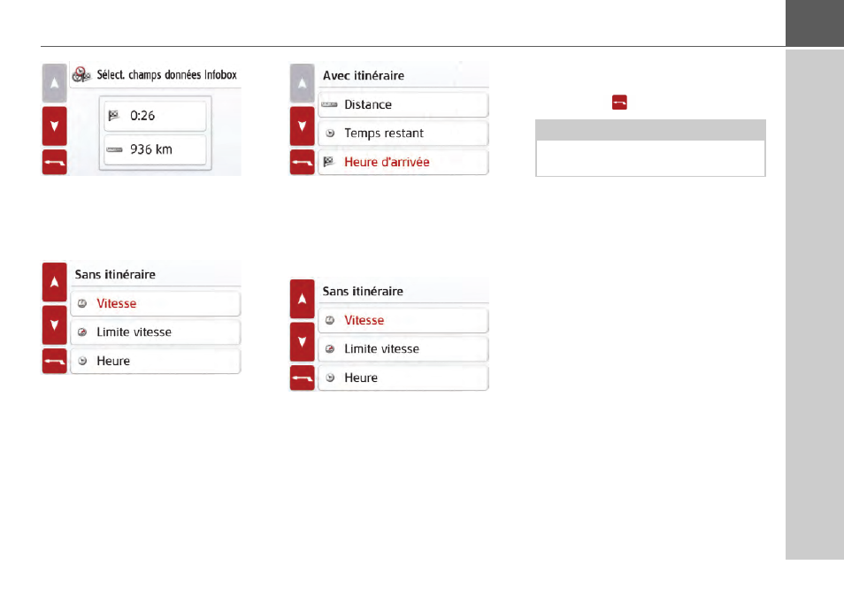
Task: Select Heure in lower-left Sans itinéraire list
Action: coord(156,361)
